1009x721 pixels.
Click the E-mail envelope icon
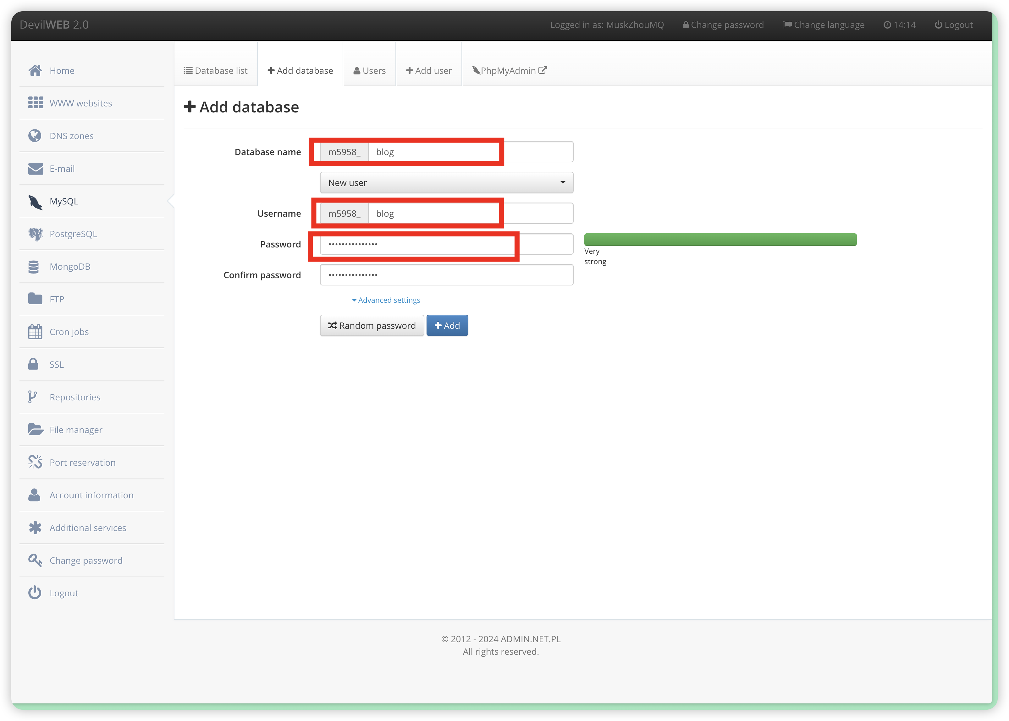coord(36,169)
